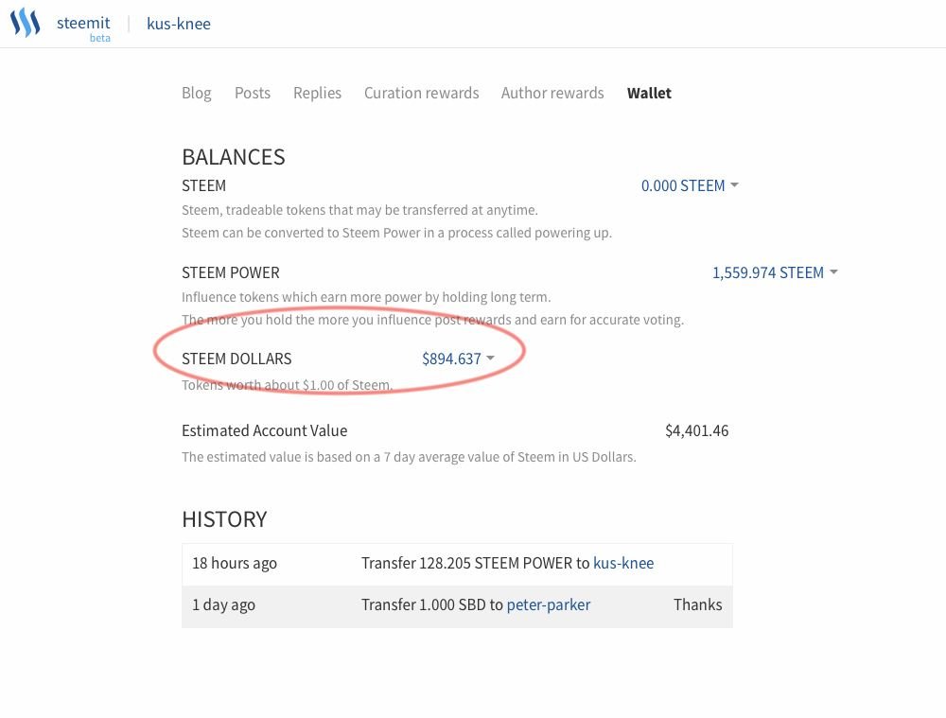The image size is (946, 718).
Task: Open the peter-parker profile link
Action: (x=549, y=604)
